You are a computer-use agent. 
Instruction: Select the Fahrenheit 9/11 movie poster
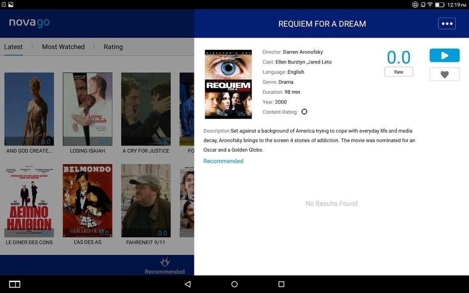point(146,201)
